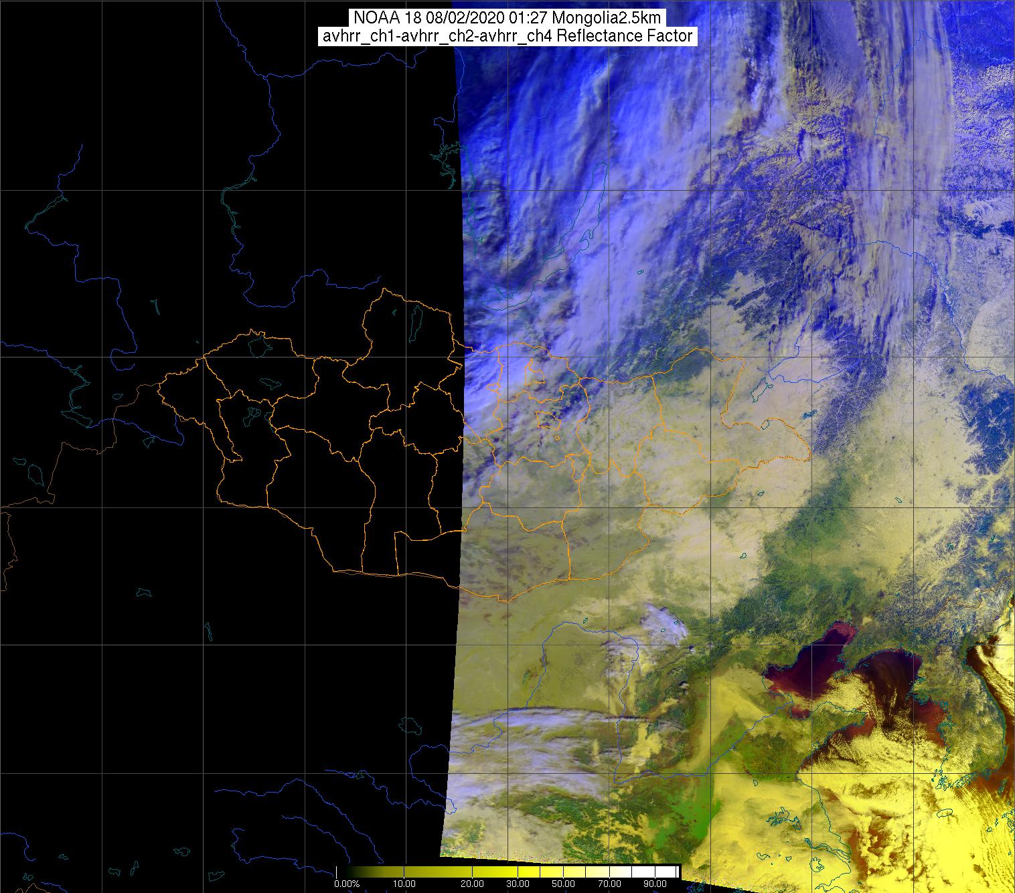
Task: Click the 70.00 colorbar label
Action: (609, 884)
